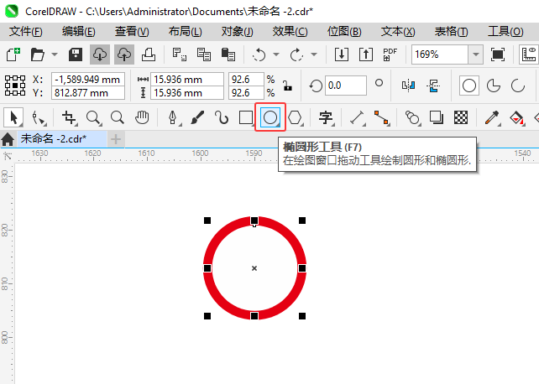Click the cloud download icon
The image size is (539, 384).
[x=100, y=54]
